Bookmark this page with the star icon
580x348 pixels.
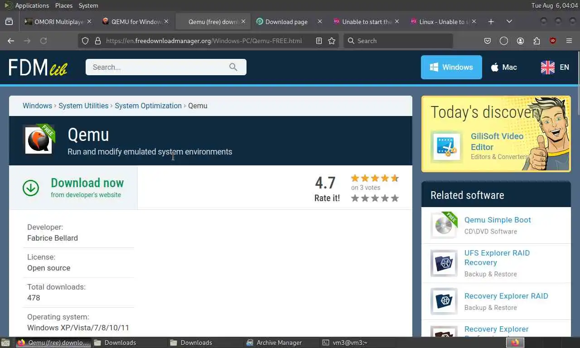coord(332,41)
